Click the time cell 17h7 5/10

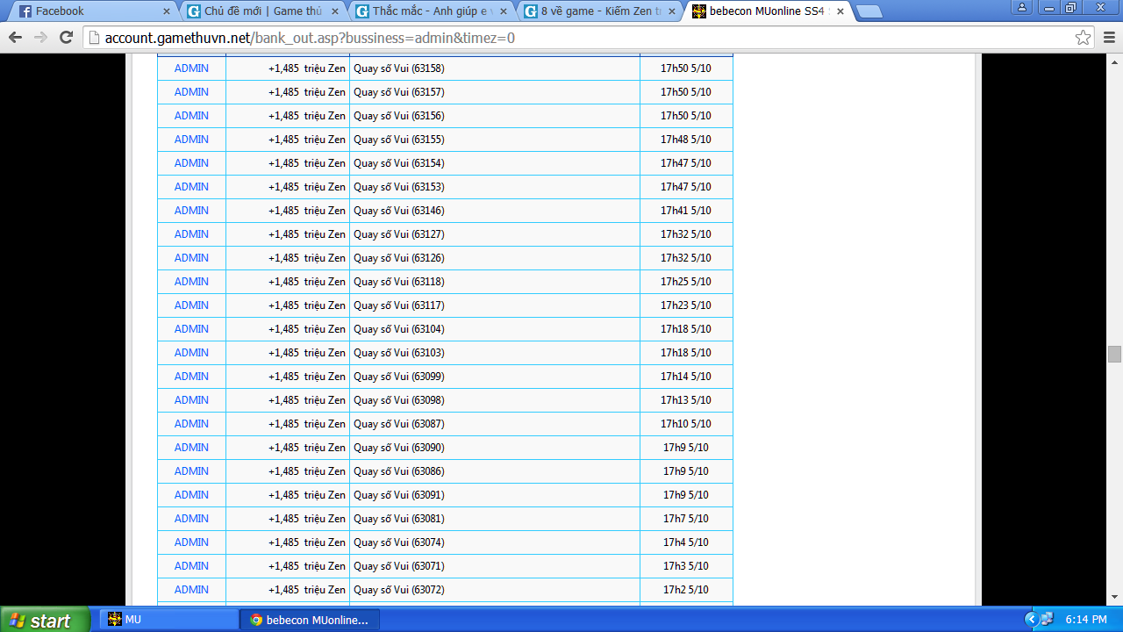coord(686,519)
